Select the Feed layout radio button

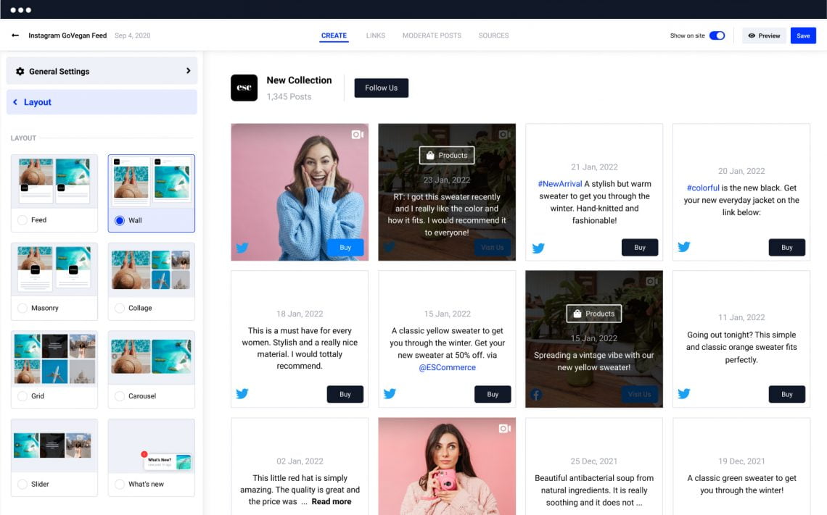click(x=22, y=220)
